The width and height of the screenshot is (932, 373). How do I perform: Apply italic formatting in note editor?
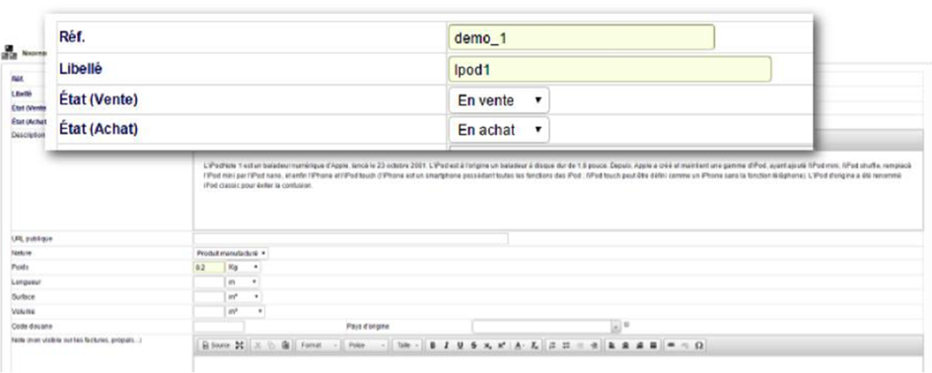click(x=446, y=345)
